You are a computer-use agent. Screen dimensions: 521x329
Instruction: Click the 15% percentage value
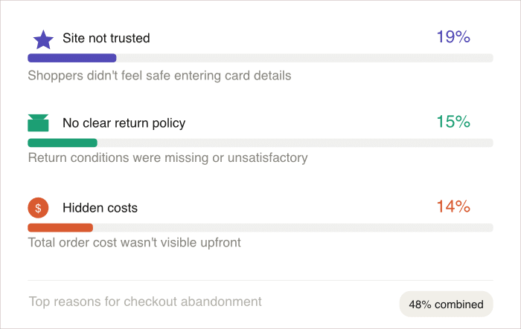click(x=453, y=122)
